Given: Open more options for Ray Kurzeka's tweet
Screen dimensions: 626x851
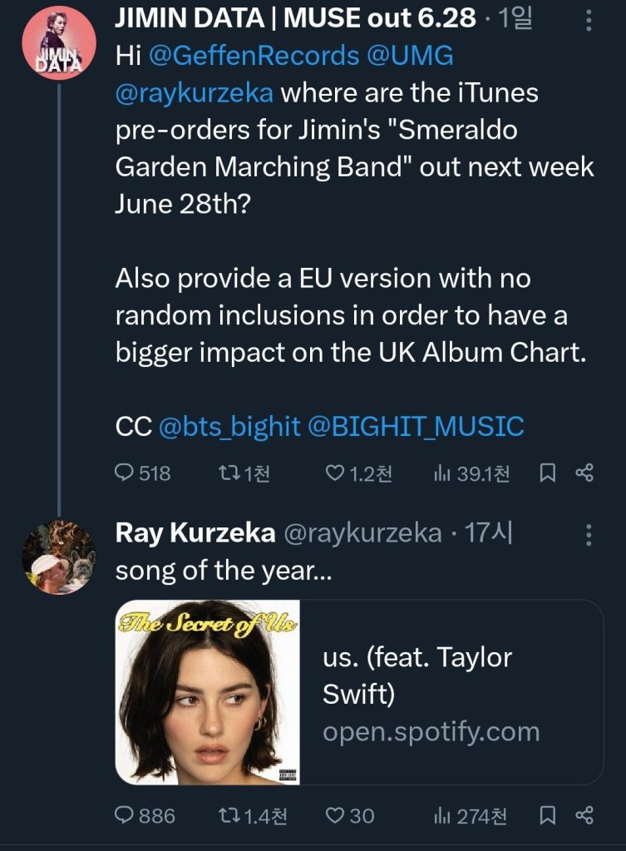Looking at the screenshot, I should pos(589,535).
